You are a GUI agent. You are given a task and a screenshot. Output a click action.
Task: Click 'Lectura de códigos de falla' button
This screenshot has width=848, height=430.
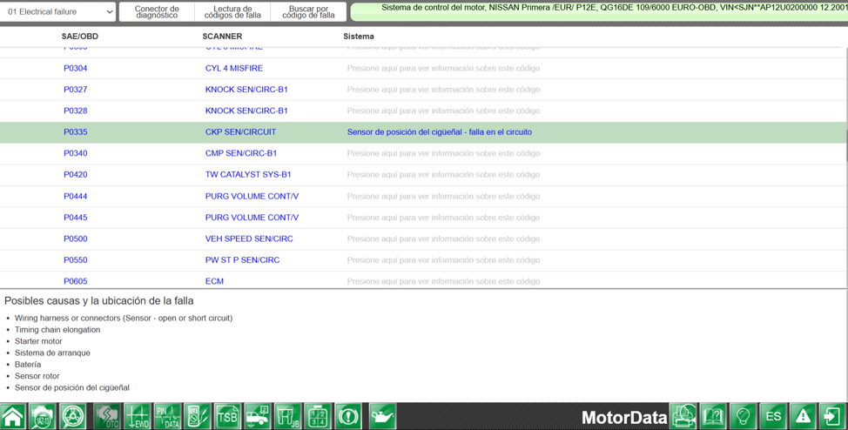pyautogui.click(x=232, y=11)
